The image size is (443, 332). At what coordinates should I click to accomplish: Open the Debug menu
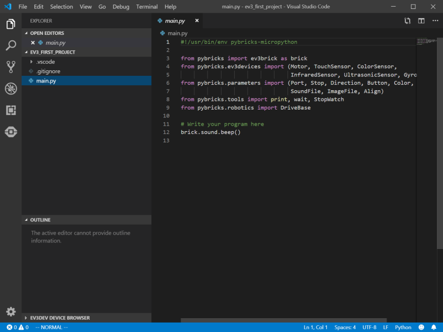[121, 7]
